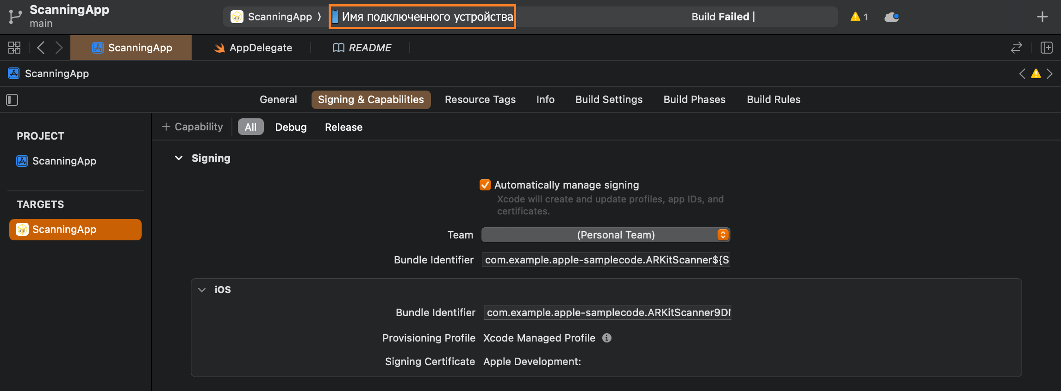Add an editor pane on right
Screen dimensions: 1061x391
click(1046, 48)
